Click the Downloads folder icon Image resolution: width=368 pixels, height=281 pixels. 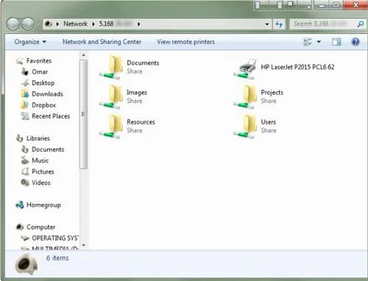click(x=25, y=94)
